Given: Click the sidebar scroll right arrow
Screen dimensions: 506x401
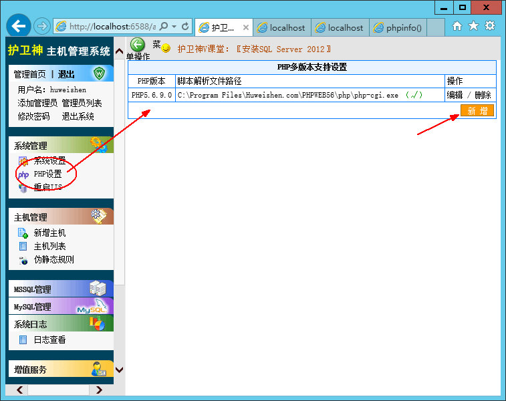Looking at the screenshot, I should [99, 390].
